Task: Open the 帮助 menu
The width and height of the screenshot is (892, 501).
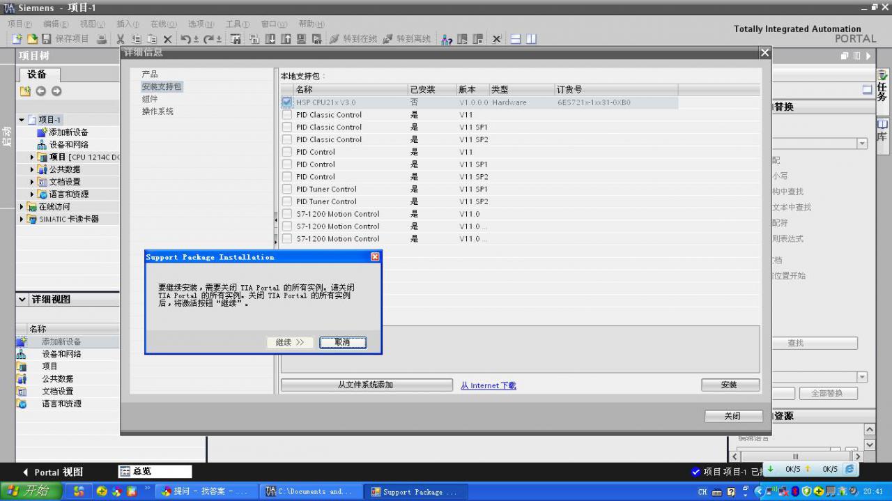Action: click(311, 24)
